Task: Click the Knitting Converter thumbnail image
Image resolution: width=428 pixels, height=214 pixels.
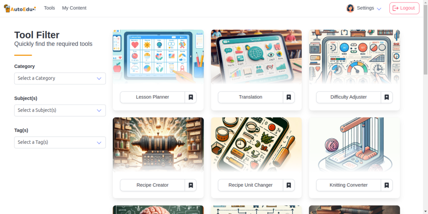Action: (354, 145)
